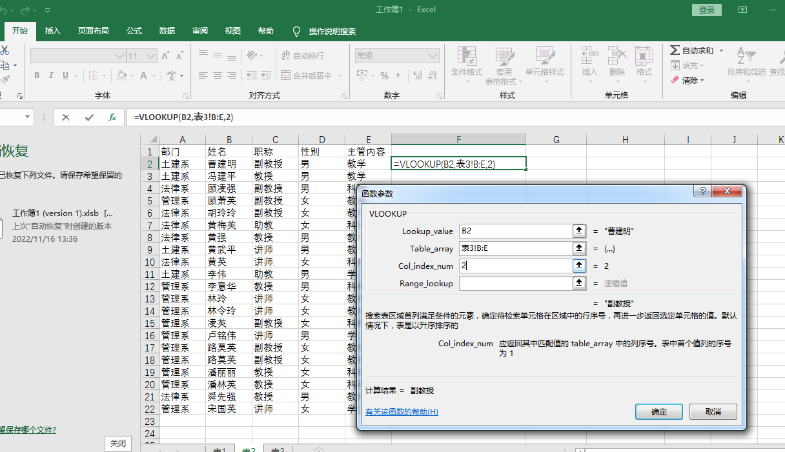785x452 pixels.
Task: Click the font color A icon
Action: [145, 75]
